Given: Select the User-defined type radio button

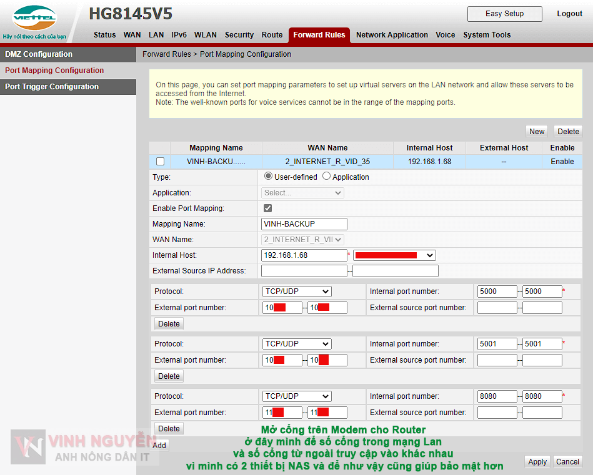Looking at the screenshot, I should 269,177.
